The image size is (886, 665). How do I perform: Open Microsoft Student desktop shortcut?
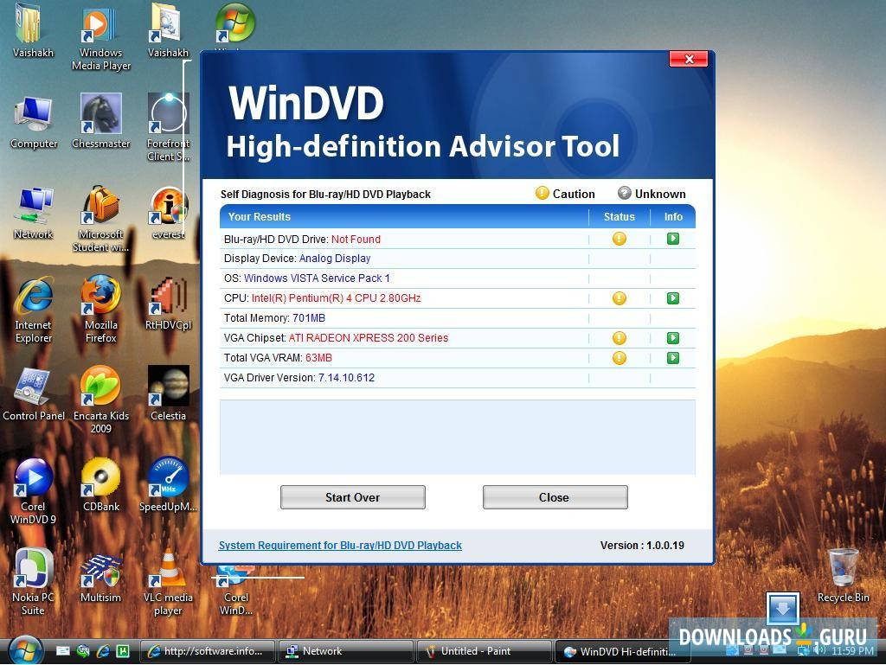(101, 219)
